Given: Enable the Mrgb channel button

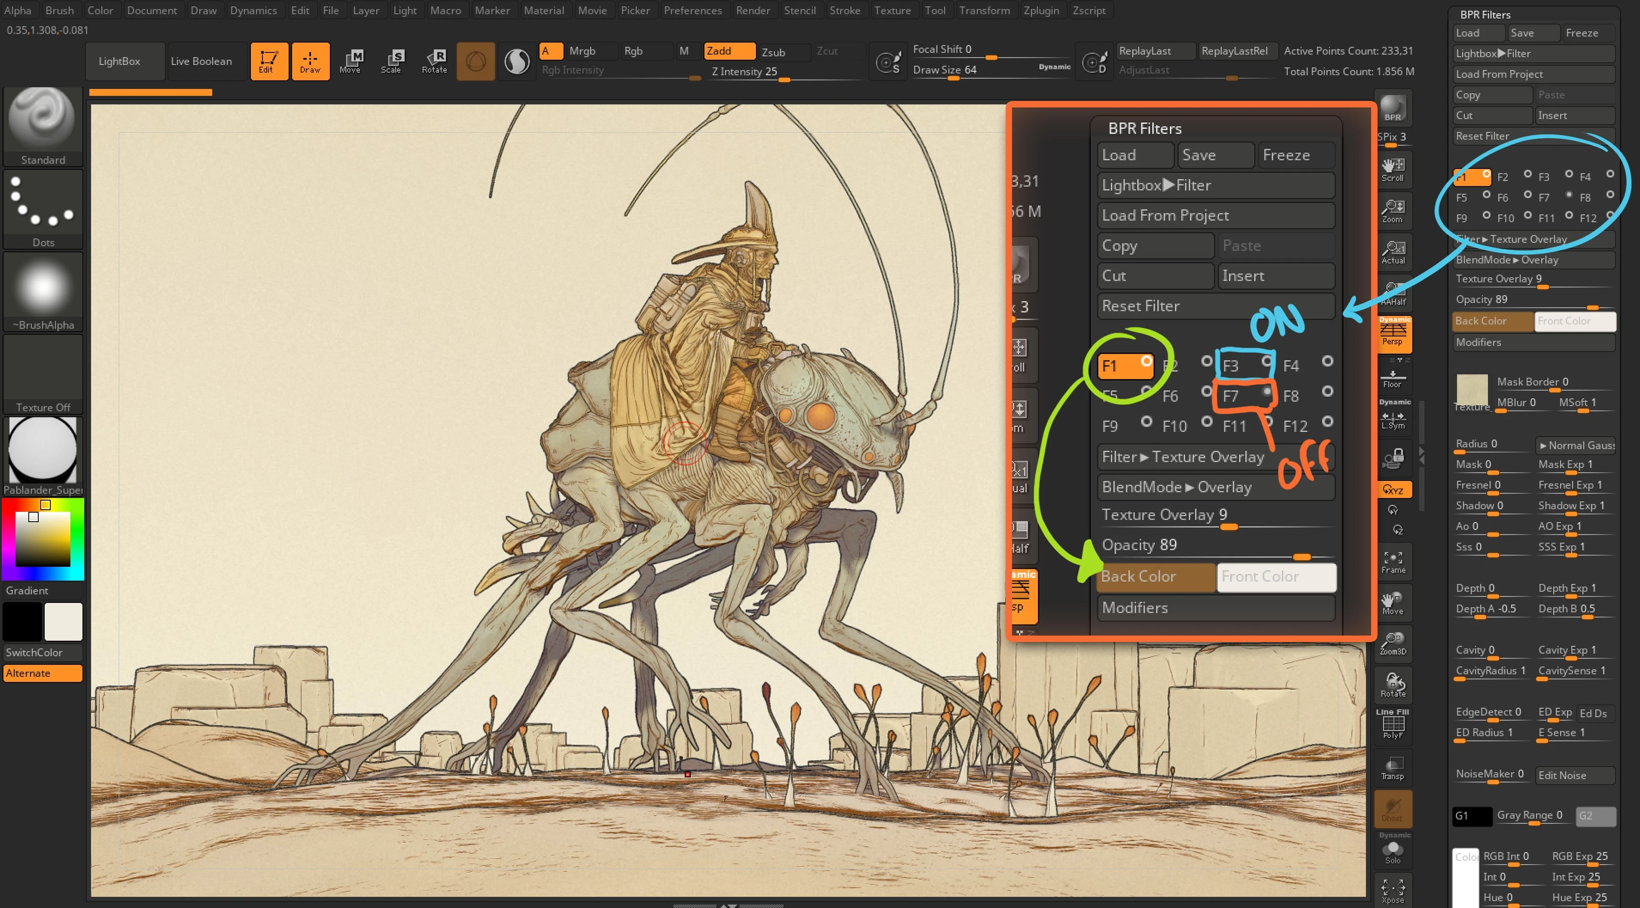Looking at the screenshot, I should [592, 51].
